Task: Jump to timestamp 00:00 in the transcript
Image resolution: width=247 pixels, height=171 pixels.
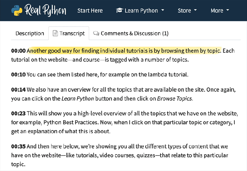Action: (x=18, y=51)
